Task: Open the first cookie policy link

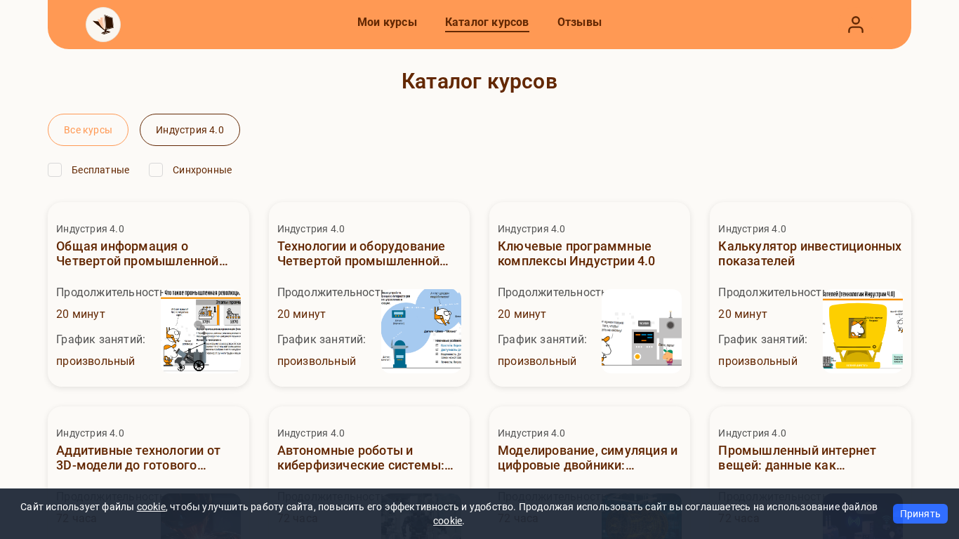Action: pyautogui.click(x=151, y=507)
